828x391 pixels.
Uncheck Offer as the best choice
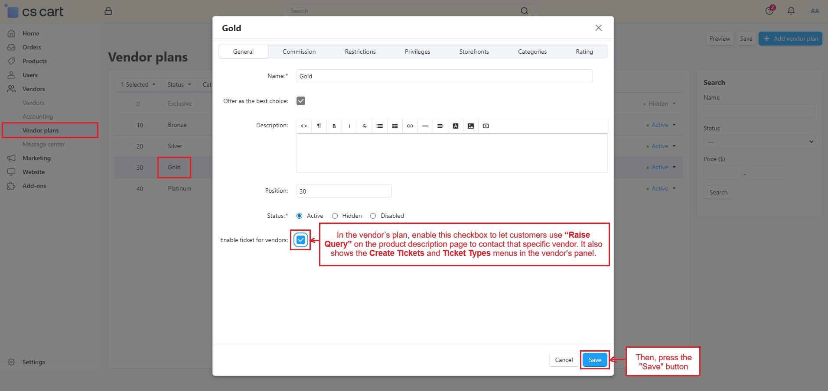coord(301,101)
